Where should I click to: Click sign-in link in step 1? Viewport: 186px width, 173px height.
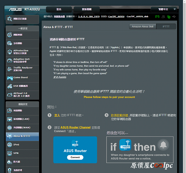(x=57, y=115)
